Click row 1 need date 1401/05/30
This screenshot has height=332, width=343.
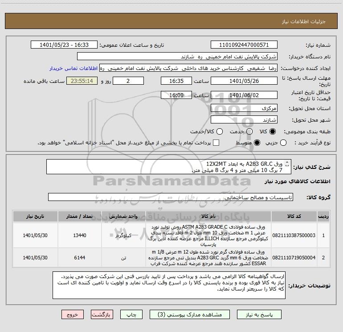(x=35, y=235)
